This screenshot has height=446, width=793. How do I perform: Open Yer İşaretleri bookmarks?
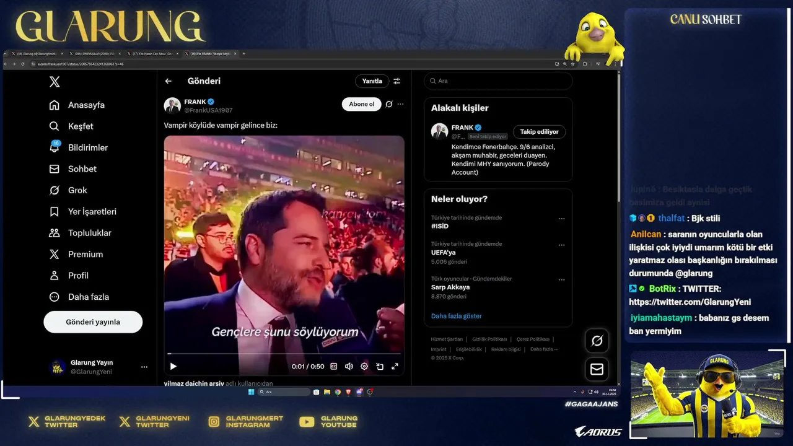(82, 212)
